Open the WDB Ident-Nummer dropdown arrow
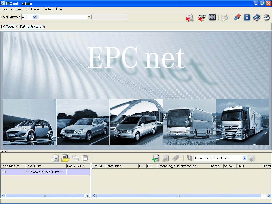 coord(35,17)
